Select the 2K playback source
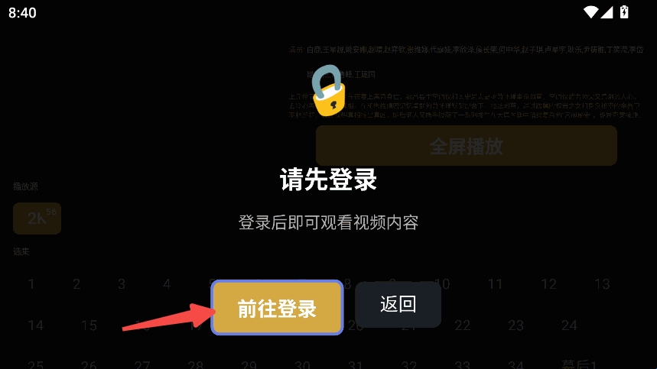Viewport: 657px width, 369px height. tap(37, 218)
